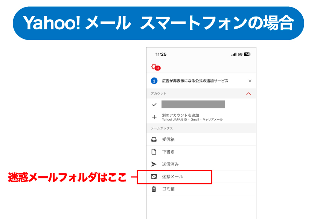The height and width of the screenshot is (224, 317).
Task: Select the checked account row
Action: pos(201,105)
